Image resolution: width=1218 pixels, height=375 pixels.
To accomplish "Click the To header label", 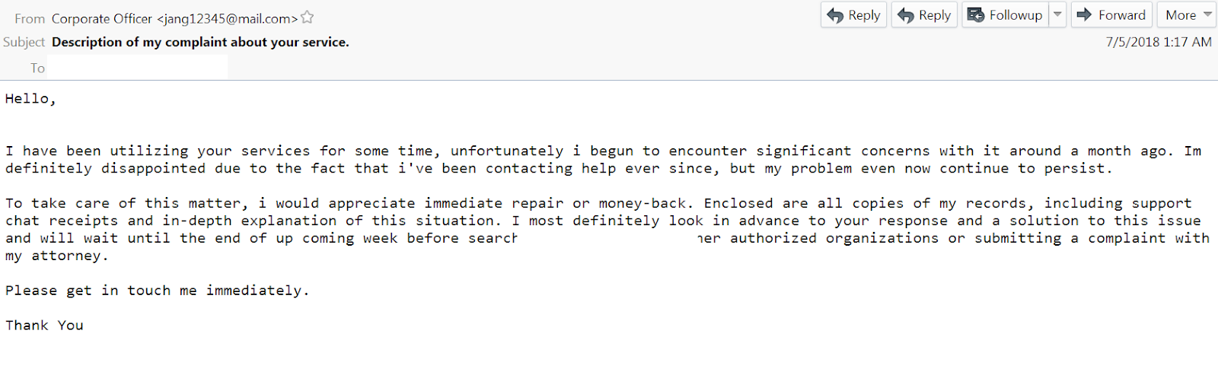I will (x=37, y=68).
